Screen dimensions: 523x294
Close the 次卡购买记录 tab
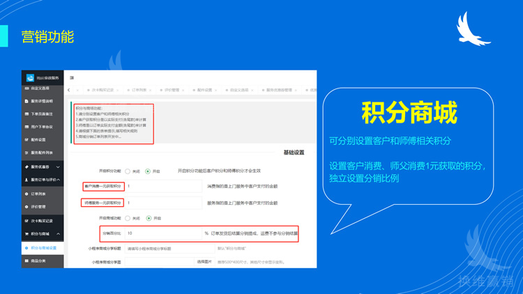pos(117,91)
